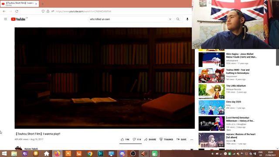The height and width of the screenshot is (157, 279).
Task: Open LoLK Remix Gensokyo Millennium thumbnail
Action: [211, 123]
